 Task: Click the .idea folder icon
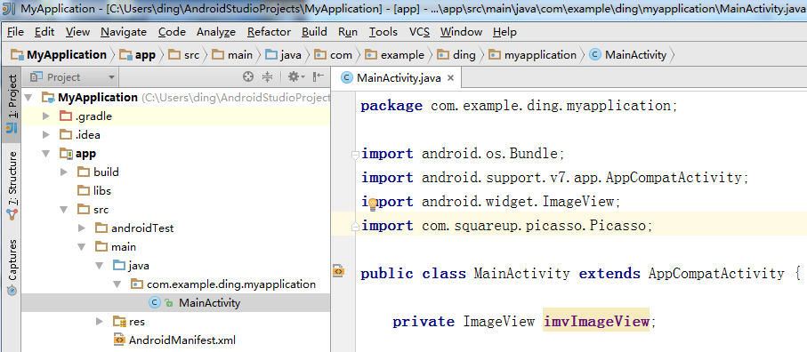point(65,135)
